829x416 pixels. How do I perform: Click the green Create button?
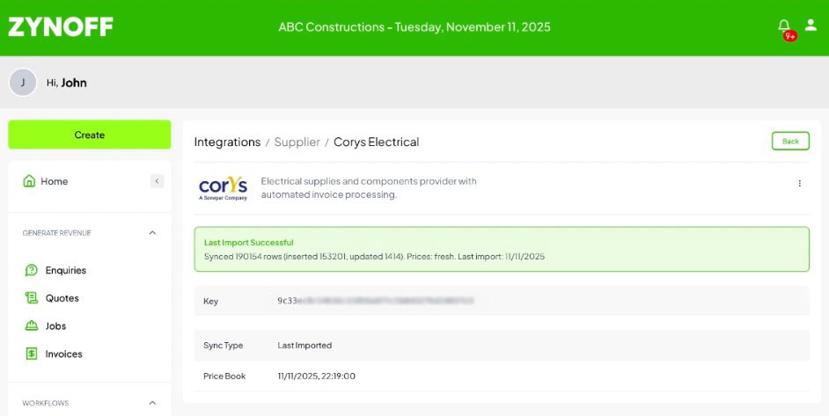click(x=90, y=135)
